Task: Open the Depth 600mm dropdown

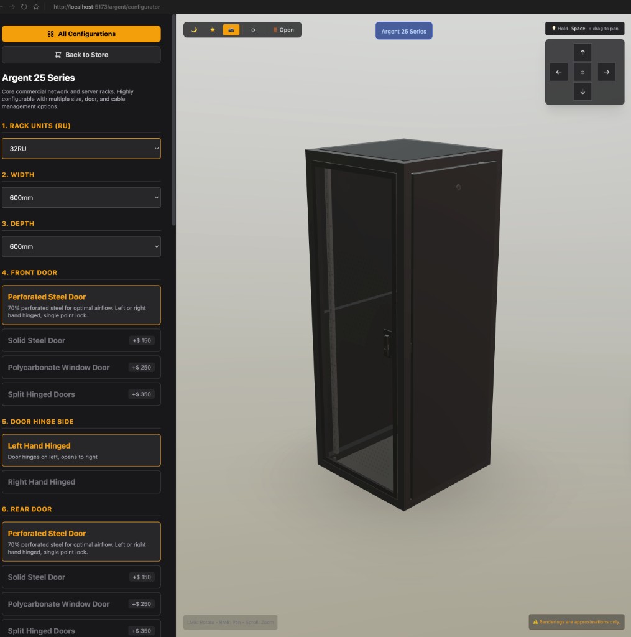Action: [x=81, y=246]
